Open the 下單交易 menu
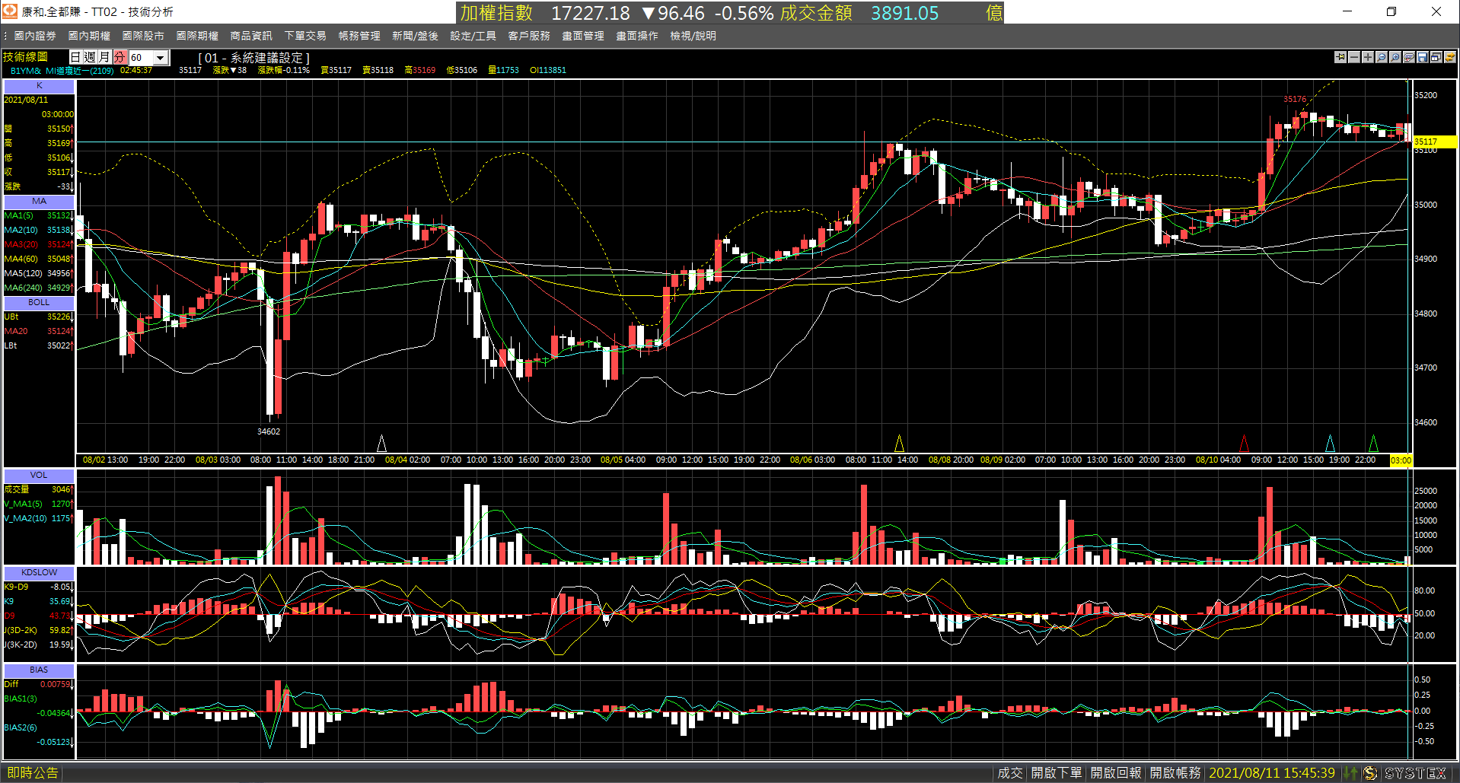The height and width of the screenshot is (783, 1460). pos(305,36)
